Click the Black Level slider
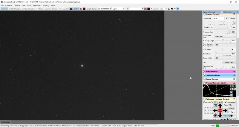This screenshot has height=127, width=239. pos(223,54)
